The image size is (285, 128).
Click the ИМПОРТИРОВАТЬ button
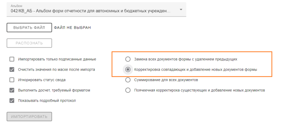pyautogui.click(x=29, y=117)
